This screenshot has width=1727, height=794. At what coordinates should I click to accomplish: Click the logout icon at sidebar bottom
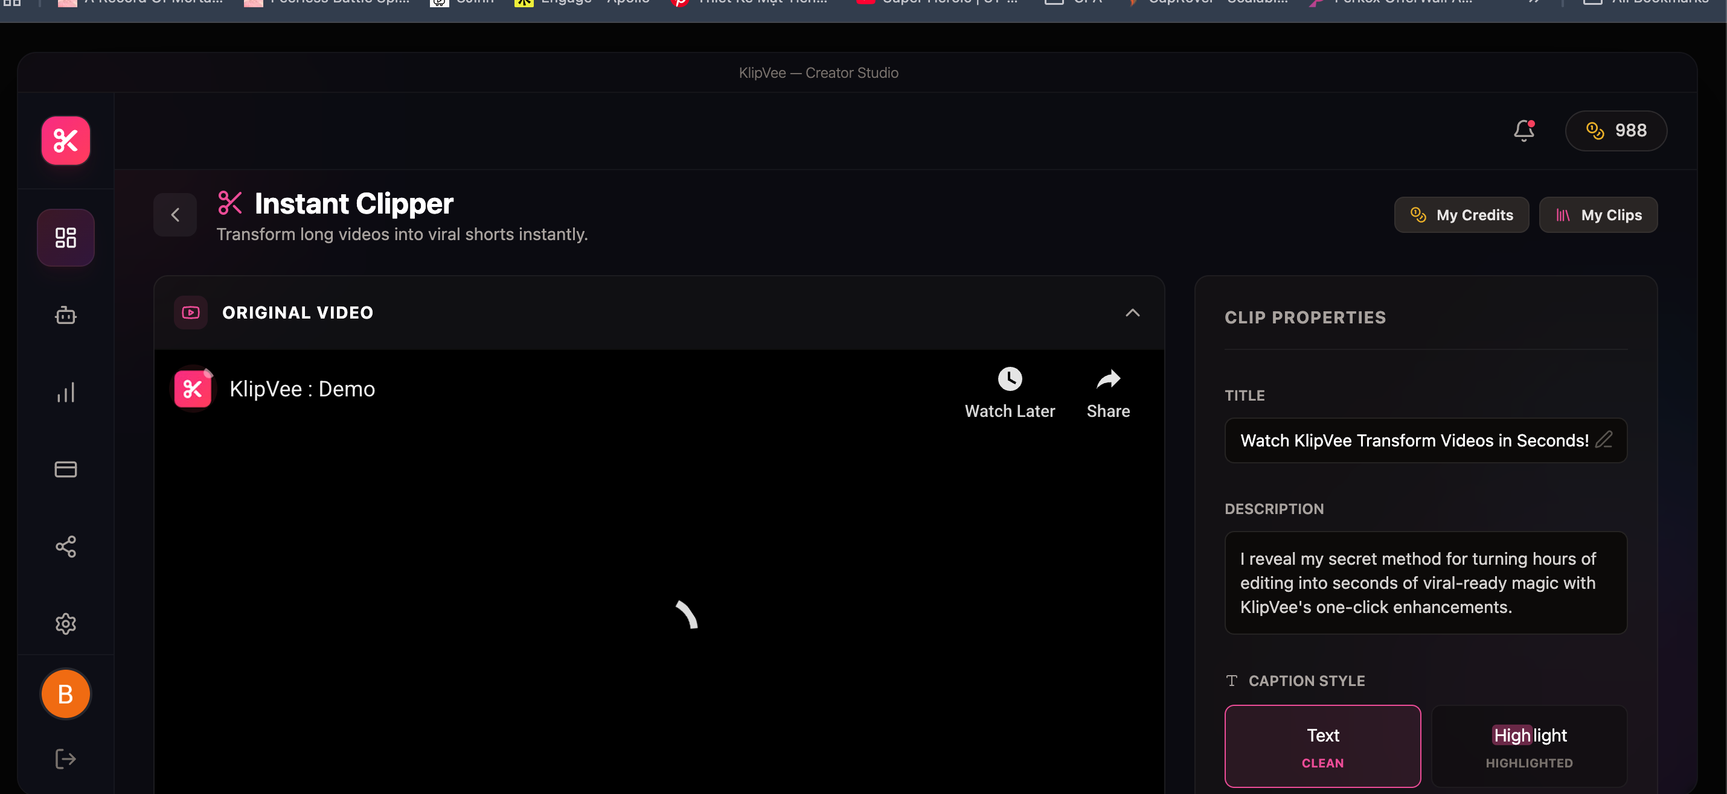point(66,758)
